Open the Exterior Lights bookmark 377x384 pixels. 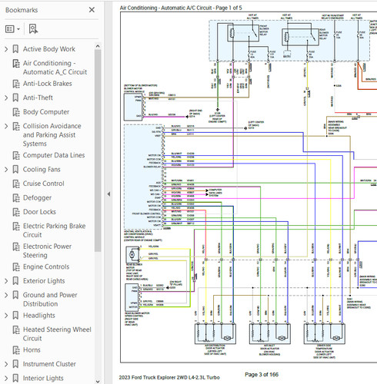[44, 281]
